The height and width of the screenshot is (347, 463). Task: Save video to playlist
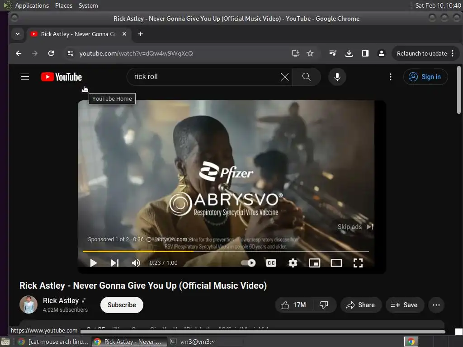(405, 305)
